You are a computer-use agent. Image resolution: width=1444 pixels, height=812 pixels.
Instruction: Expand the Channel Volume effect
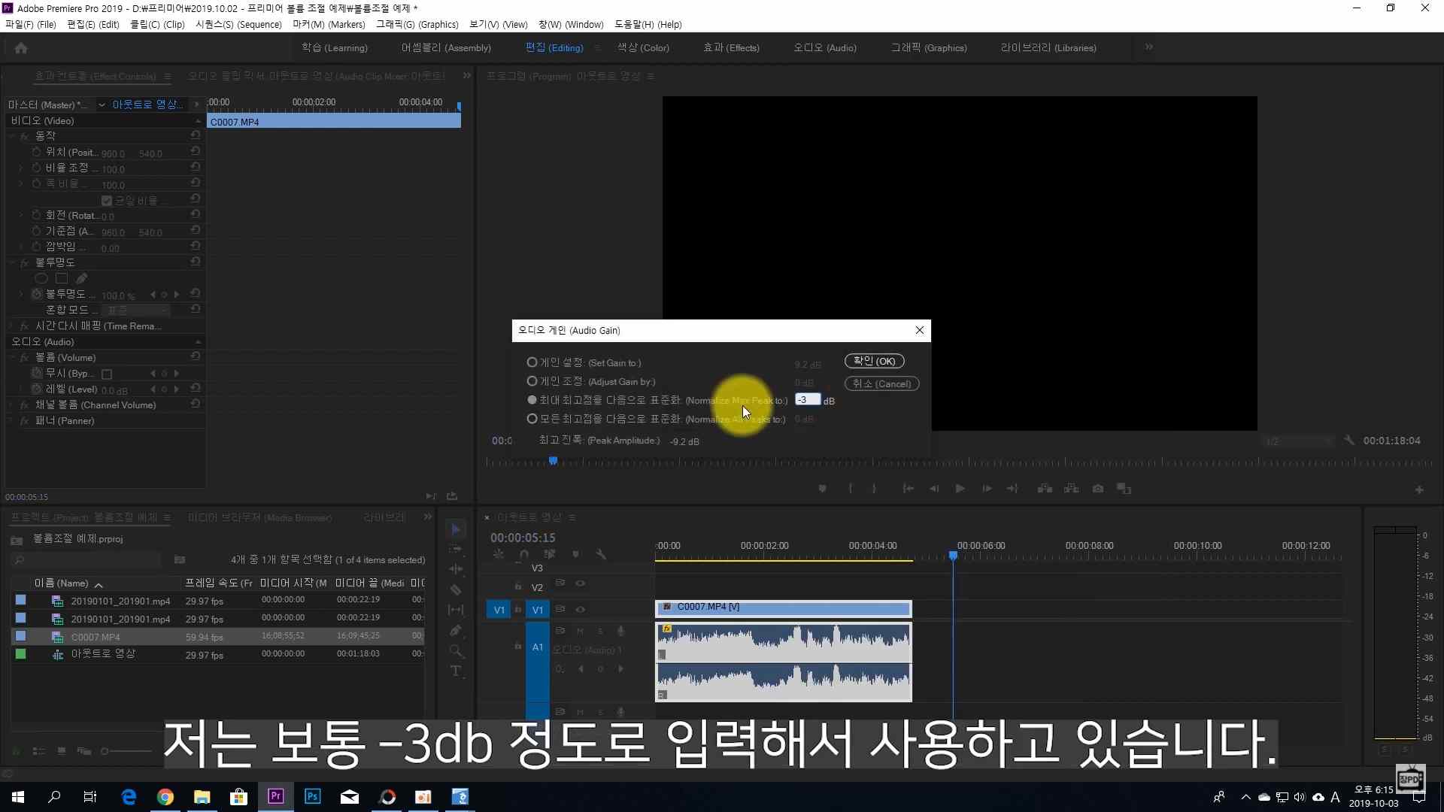[x=11, y=405]
